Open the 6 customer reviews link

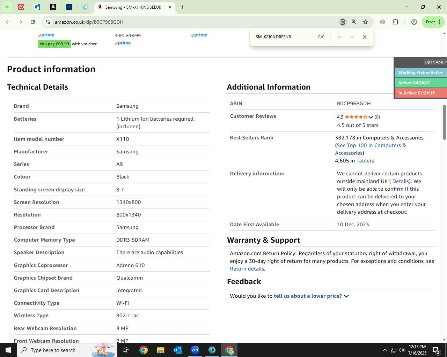pyautogui.click(x=377, y=117)
